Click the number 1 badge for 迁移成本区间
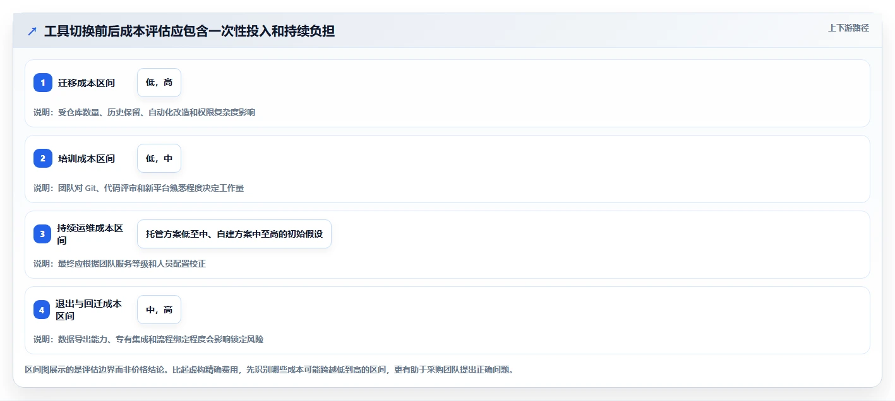 point(43,83)
